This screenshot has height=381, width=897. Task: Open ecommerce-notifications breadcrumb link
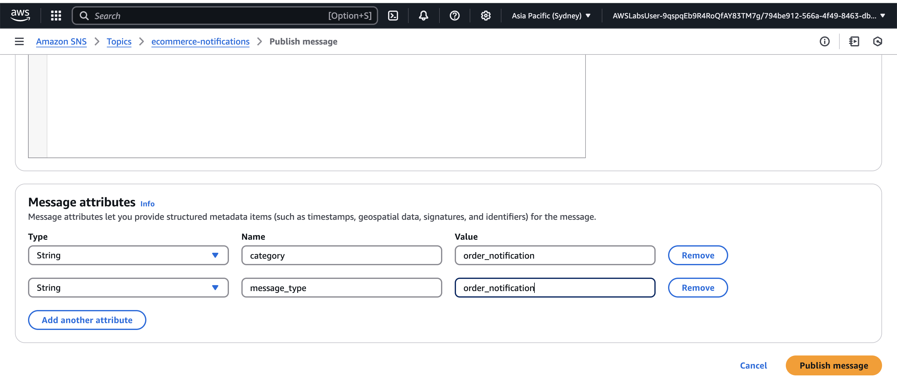point(200,41)
